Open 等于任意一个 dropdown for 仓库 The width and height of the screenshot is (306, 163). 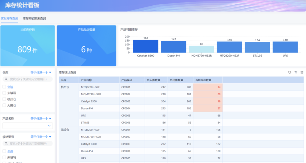point(41,72)
